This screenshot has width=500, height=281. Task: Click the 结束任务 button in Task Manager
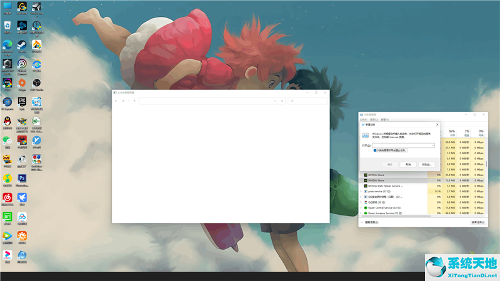pyautogui.click(x=477, y=222)
